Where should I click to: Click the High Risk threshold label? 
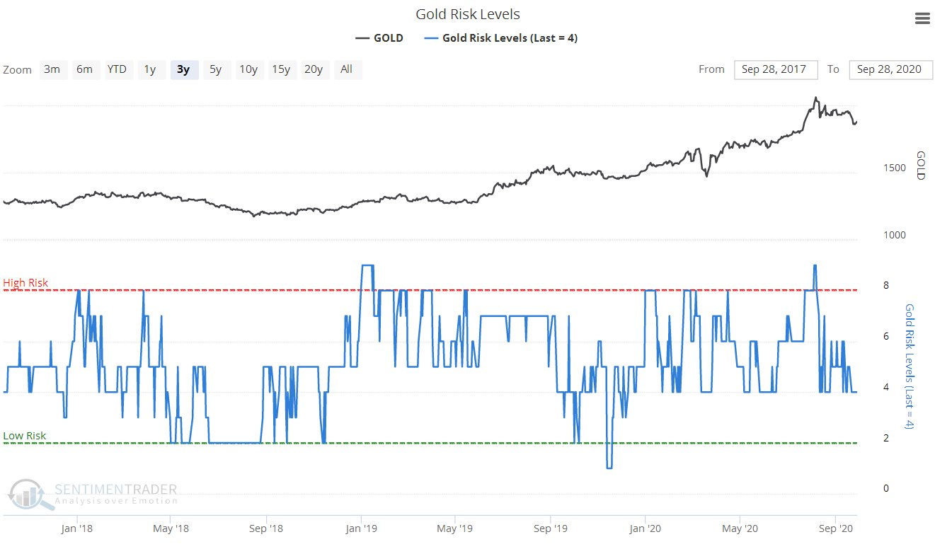click(x=25, y=283)
